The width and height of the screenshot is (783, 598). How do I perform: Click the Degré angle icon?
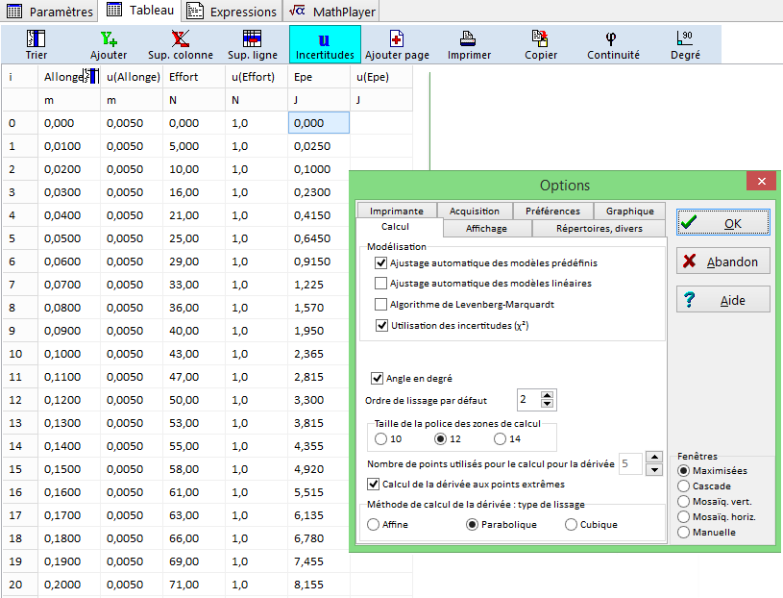coord(685,38)
